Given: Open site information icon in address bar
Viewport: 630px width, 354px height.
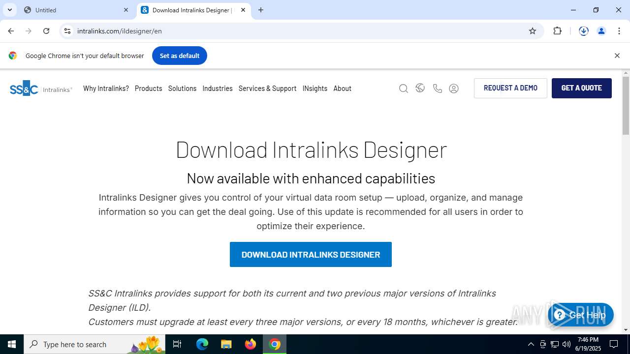Looking at the screenshot, I should (67, 31).
